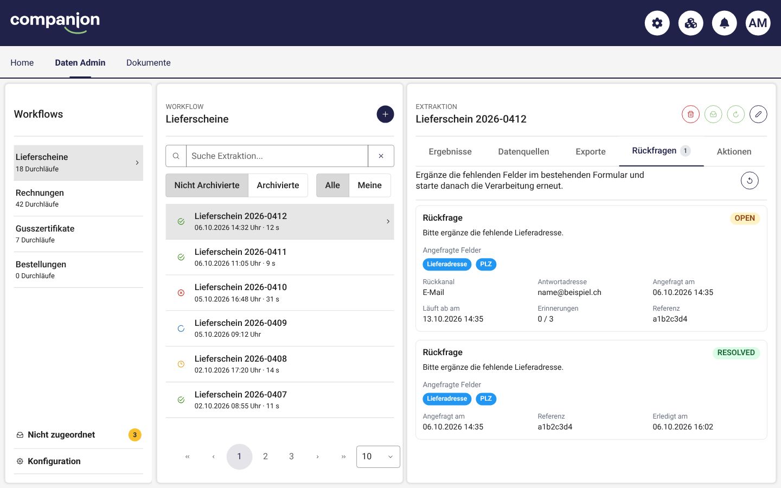Open the Dokumente menu item
781x488 pixels.
(x=149, y=63)
